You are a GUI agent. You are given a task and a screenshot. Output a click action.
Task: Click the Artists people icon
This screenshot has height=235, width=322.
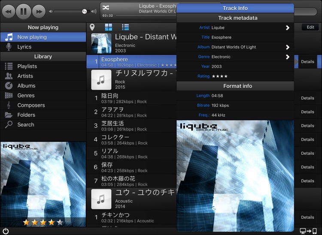[9, 76]
